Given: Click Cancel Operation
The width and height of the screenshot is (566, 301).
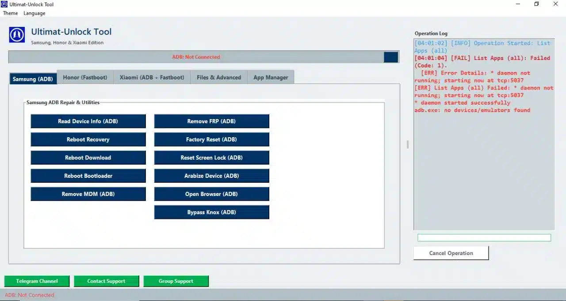Looking at the screenshot, I should point(451,252).
